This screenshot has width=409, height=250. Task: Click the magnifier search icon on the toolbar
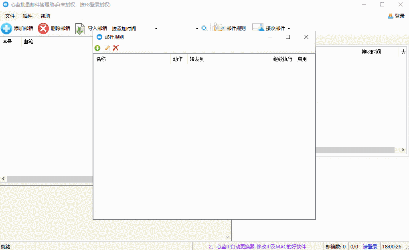coord(204,28)
